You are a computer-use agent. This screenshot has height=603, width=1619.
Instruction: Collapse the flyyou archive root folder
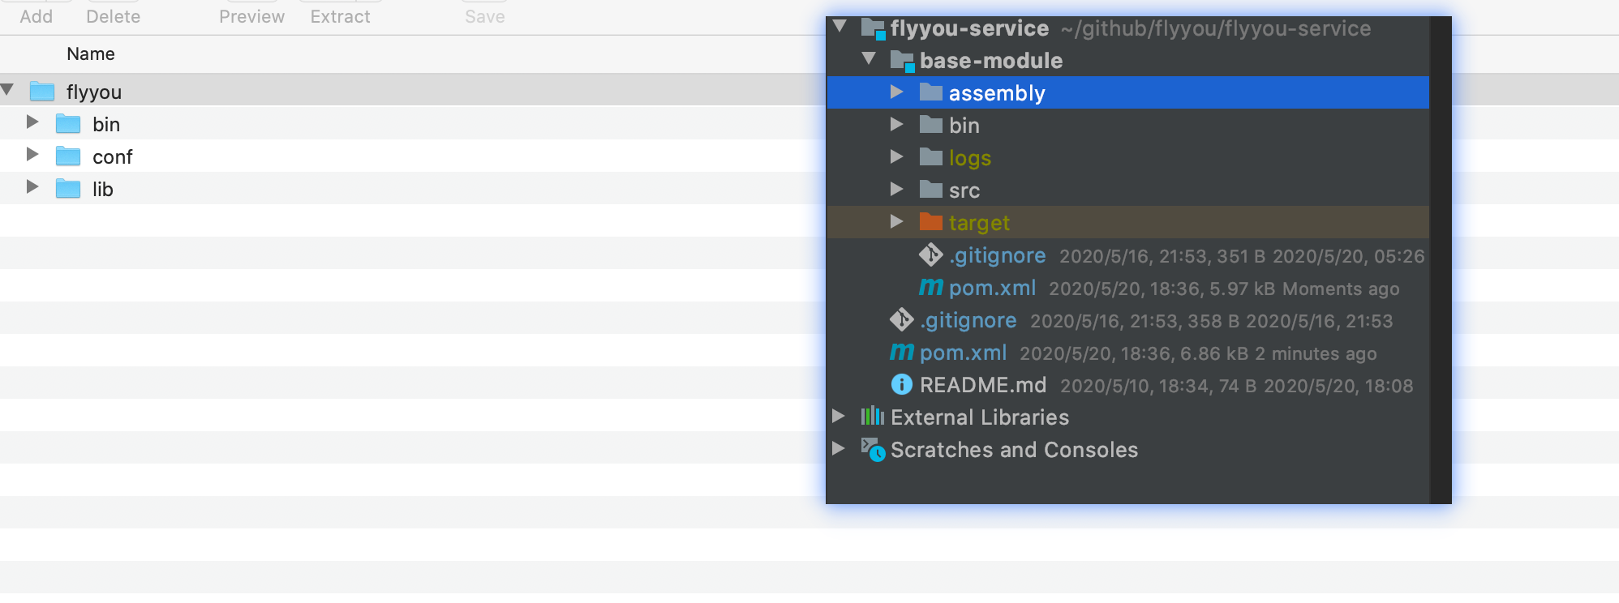click(x=7, y=90)
